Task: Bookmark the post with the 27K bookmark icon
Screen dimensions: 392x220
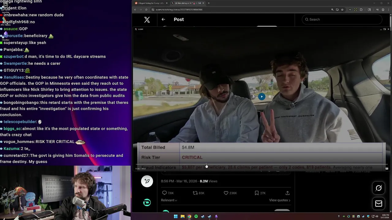Action: [x=257, y=193]
